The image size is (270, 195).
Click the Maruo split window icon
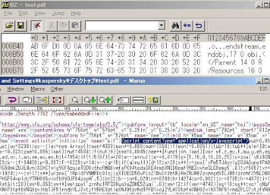(138, 100)
